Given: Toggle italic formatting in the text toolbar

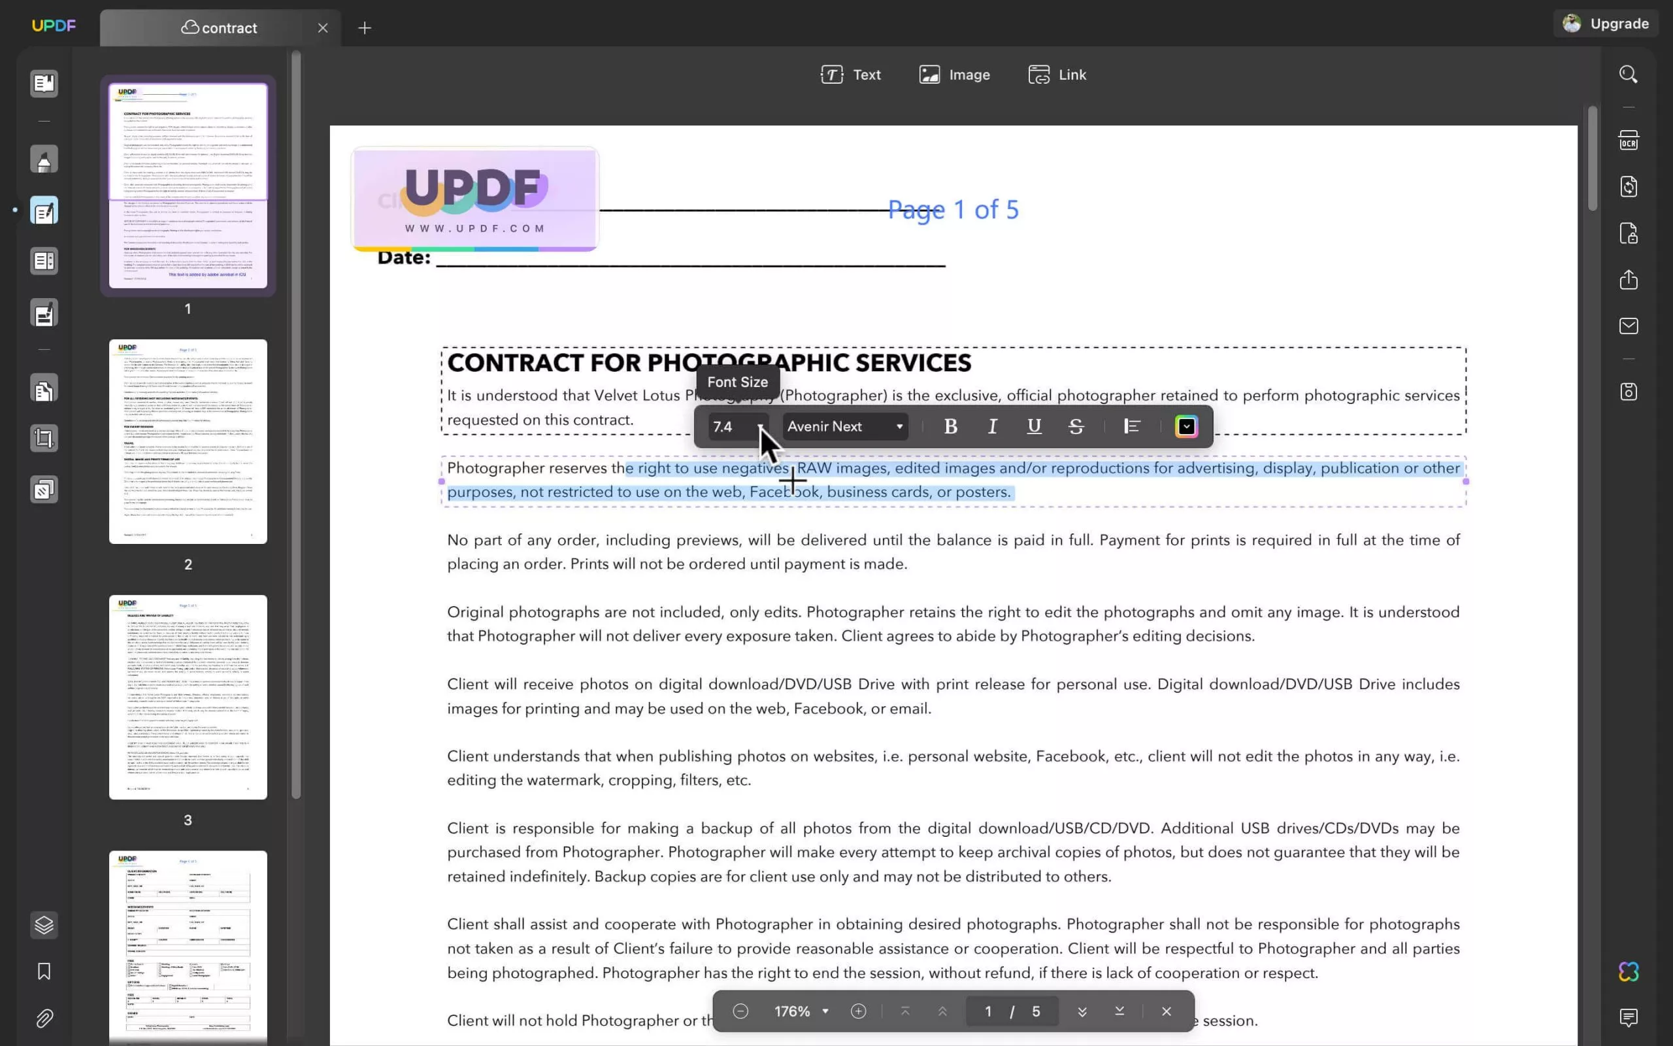Looking at the screenshot, I should tap(992, 427).
